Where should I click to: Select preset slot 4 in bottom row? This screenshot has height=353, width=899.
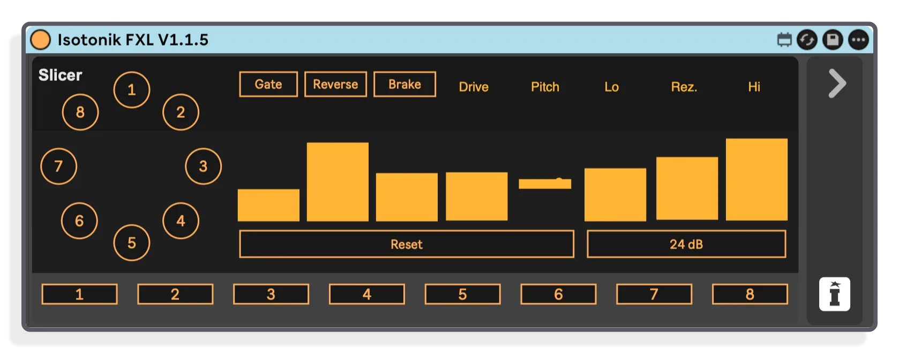(367, 294)
